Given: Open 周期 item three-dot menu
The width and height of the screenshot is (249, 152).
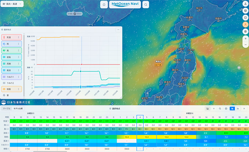Looking at the screenshot, I should [x=18, y=63].
